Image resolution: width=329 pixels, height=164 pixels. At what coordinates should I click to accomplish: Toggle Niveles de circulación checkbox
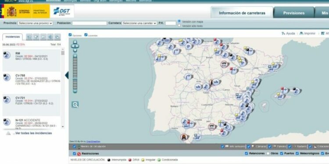[x=74, y=147]
